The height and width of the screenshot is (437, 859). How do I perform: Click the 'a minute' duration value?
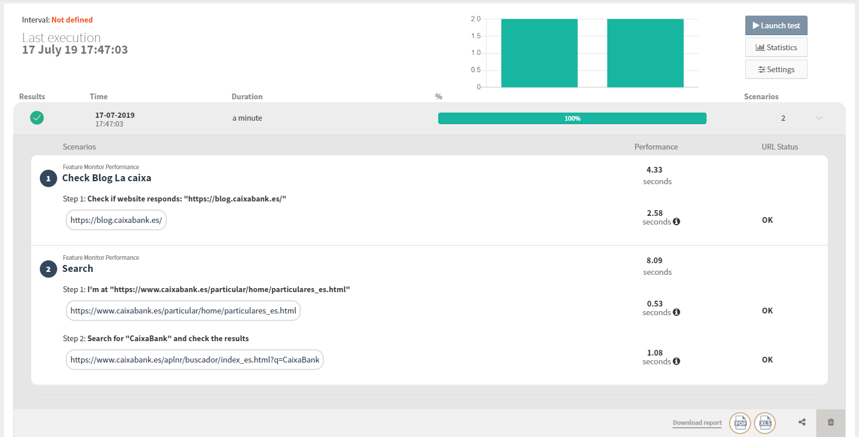[247, 118]
